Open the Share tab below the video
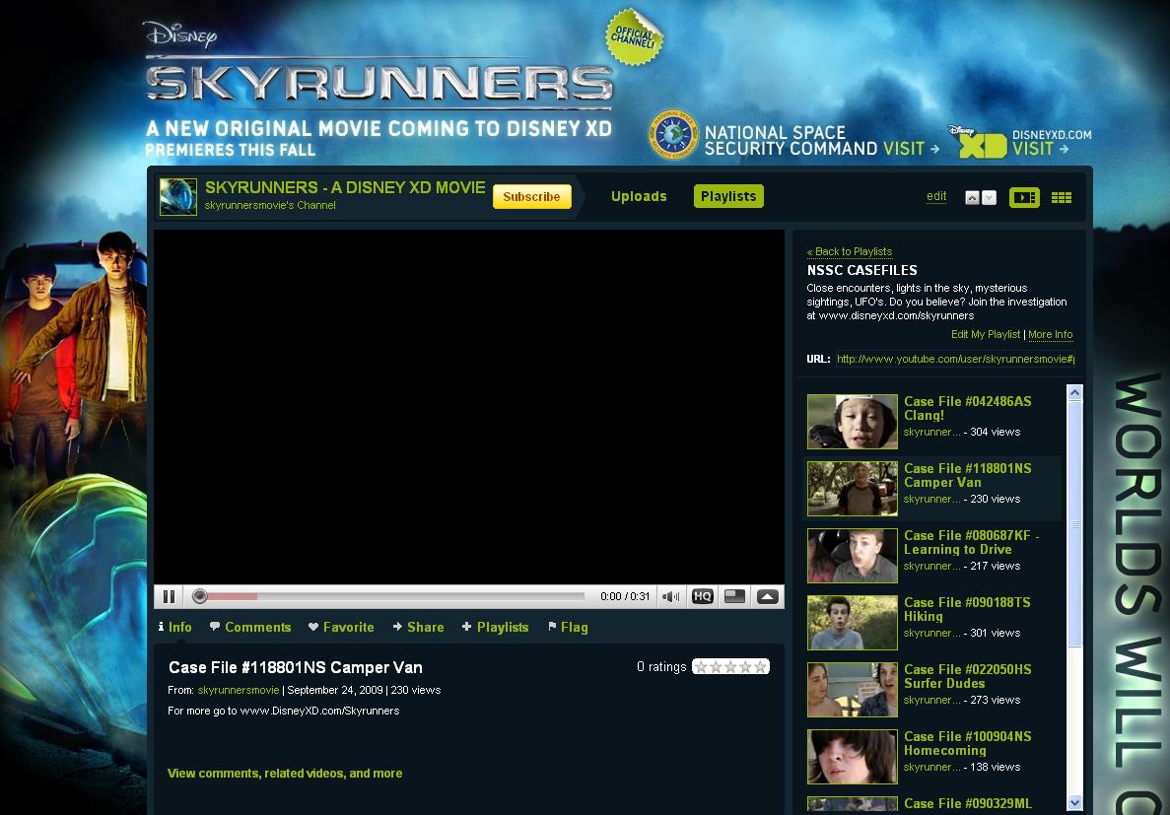The image size is (1170, 815). click(419, 627)
